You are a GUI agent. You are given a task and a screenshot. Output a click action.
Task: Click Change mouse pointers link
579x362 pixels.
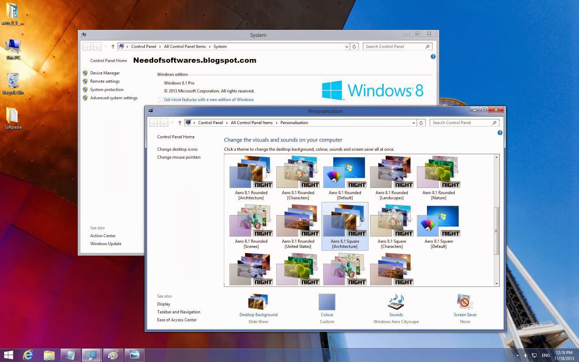[179, 157]
